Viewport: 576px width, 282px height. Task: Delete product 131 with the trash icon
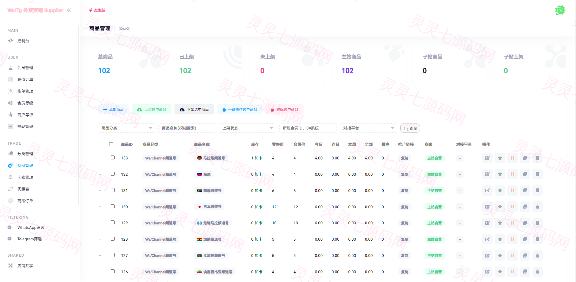click(x=538, y=191)
